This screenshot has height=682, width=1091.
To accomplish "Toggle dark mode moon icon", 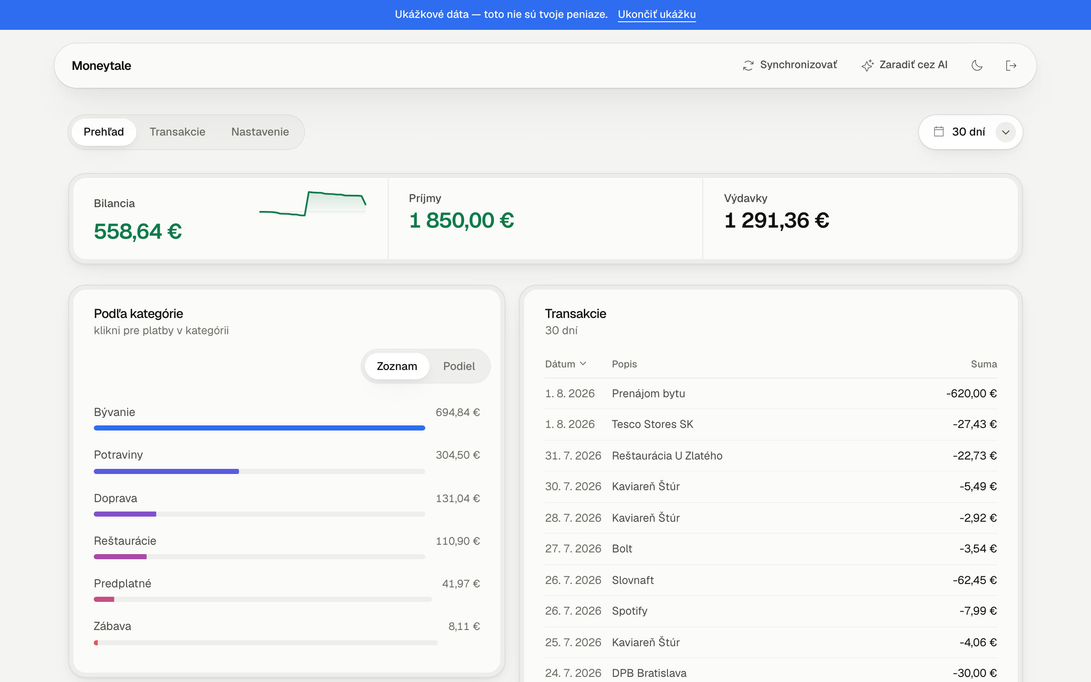I will (x=977, y=65).
